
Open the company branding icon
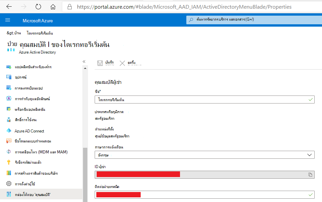[9, 173]
